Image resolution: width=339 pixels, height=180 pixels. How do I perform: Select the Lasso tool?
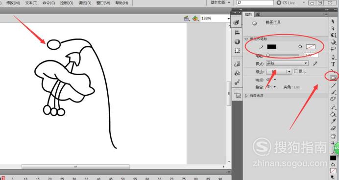click(x=333, y=49)
